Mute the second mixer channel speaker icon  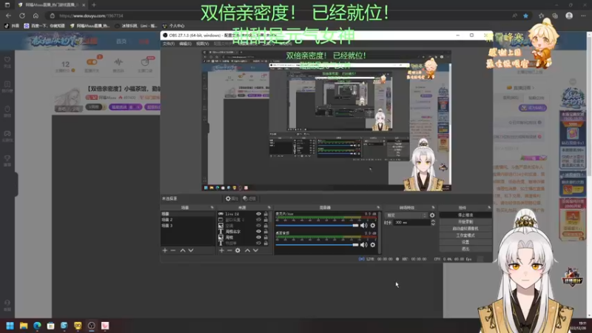[363, 245]
